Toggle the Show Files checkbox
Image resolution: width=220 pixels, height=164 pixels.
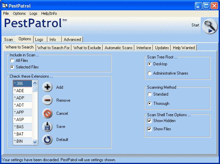150,129
